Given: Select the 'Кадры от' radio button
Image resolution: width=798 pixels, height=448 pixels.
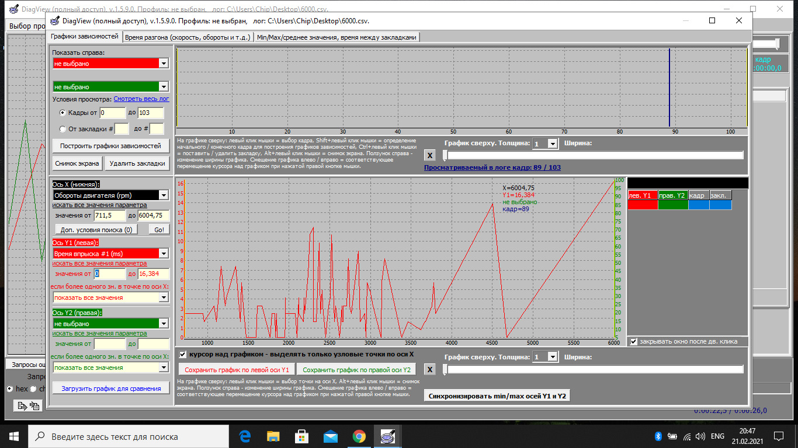Looking at the screenshot, I should 63,113.
